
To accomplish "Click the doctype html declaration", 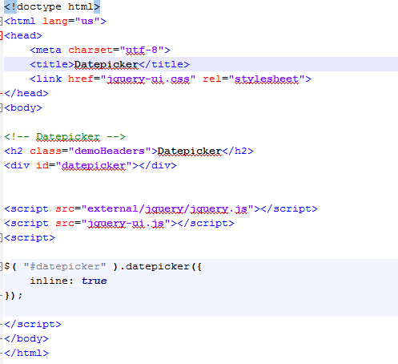I will (52, 6).
